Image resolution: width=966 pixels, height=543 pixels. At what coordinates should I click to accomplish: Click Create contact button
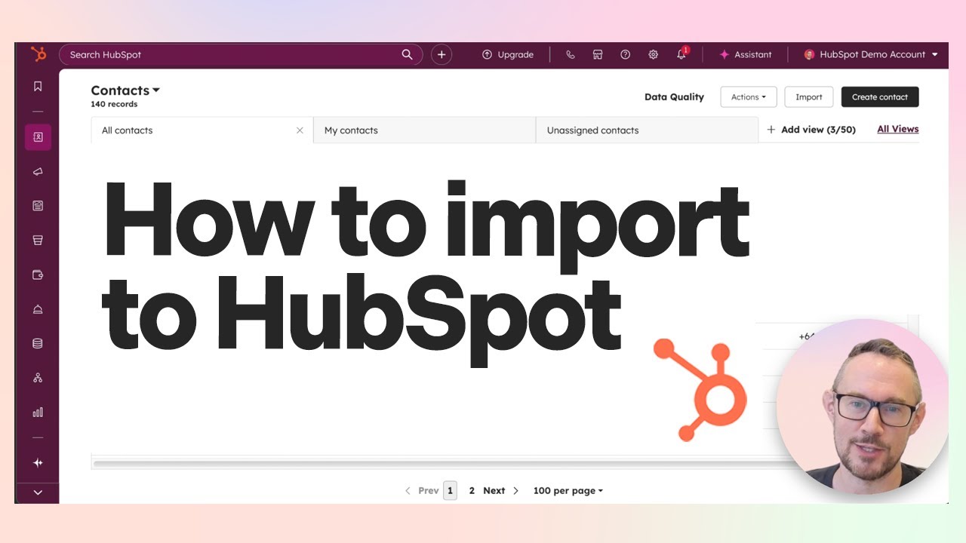point(880,97)
